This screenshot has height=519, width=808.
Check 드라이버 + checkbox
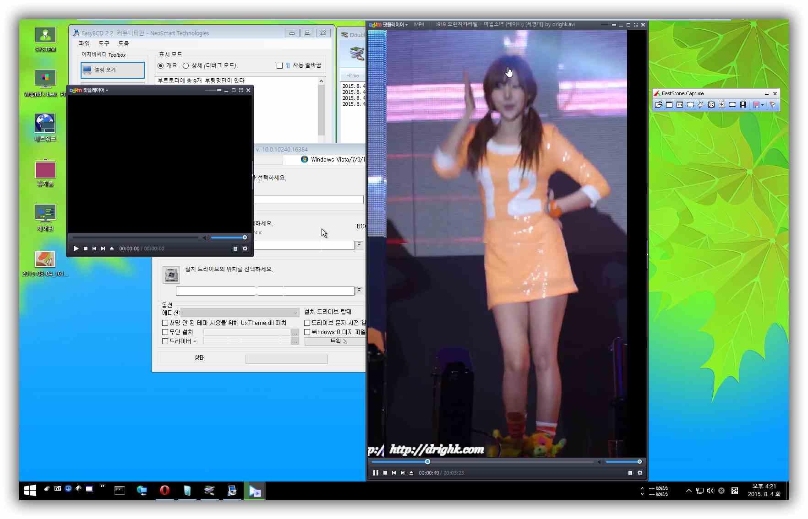point(165,341)
